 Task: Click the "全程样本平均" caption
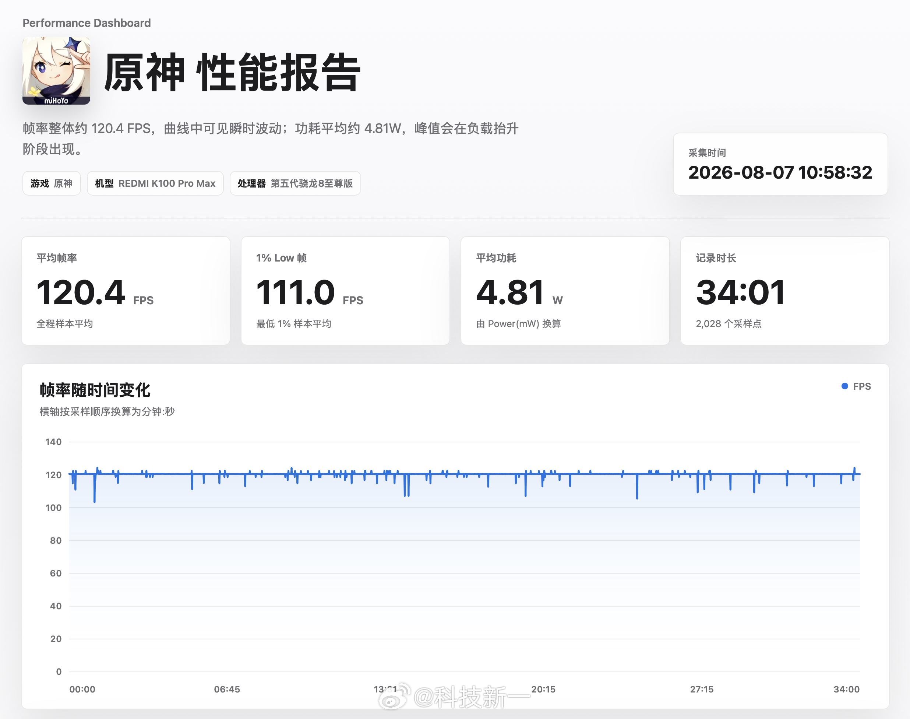65,324
